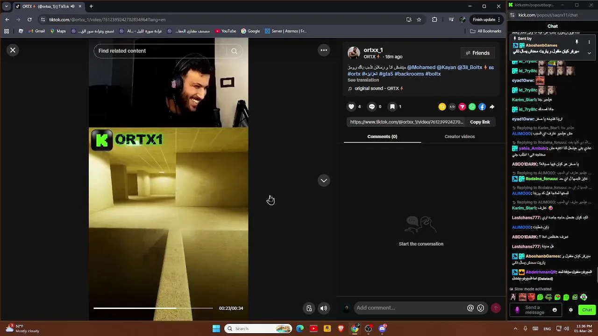Screen dimensions: 598x336
Task: Like the video with the heart icon
Action: [x=351, y=106]
